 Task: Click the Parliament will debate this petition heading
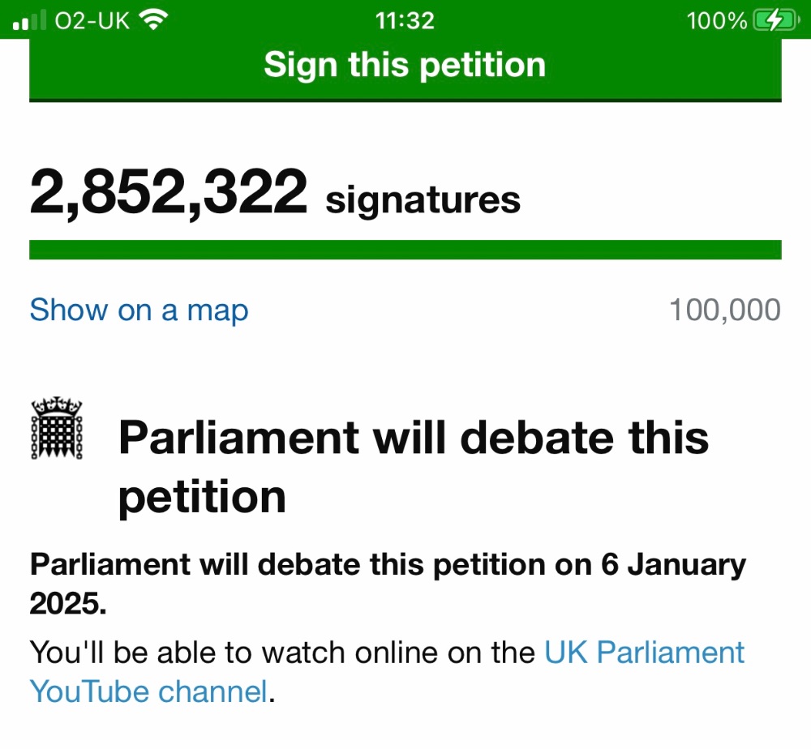click(x=414, y=467)
